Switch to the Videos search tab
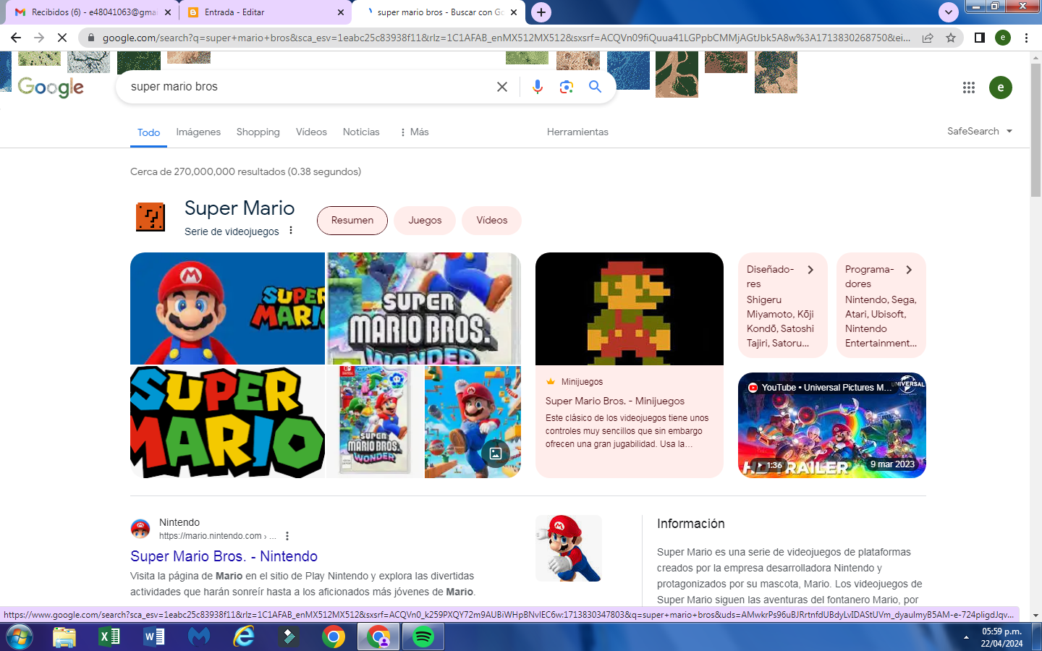This screenshot has width=1042, height=651. (x=311, y=132)
